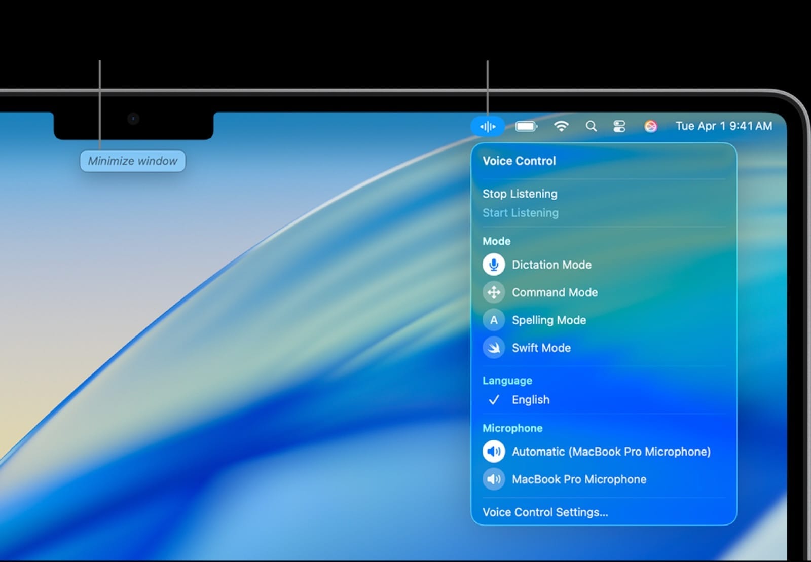Click the Minimize window command bubble
Screen dimensions: 811x562
pos(133,161)
